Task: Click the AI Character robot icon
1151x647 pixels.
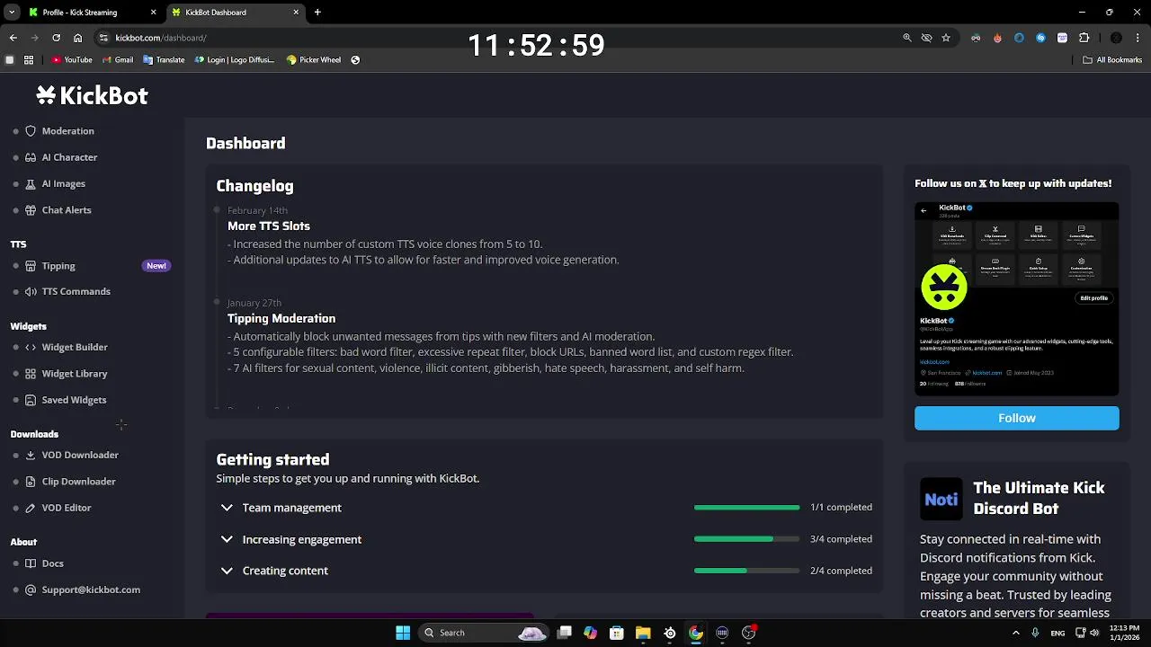Action: tap(31, 157)
